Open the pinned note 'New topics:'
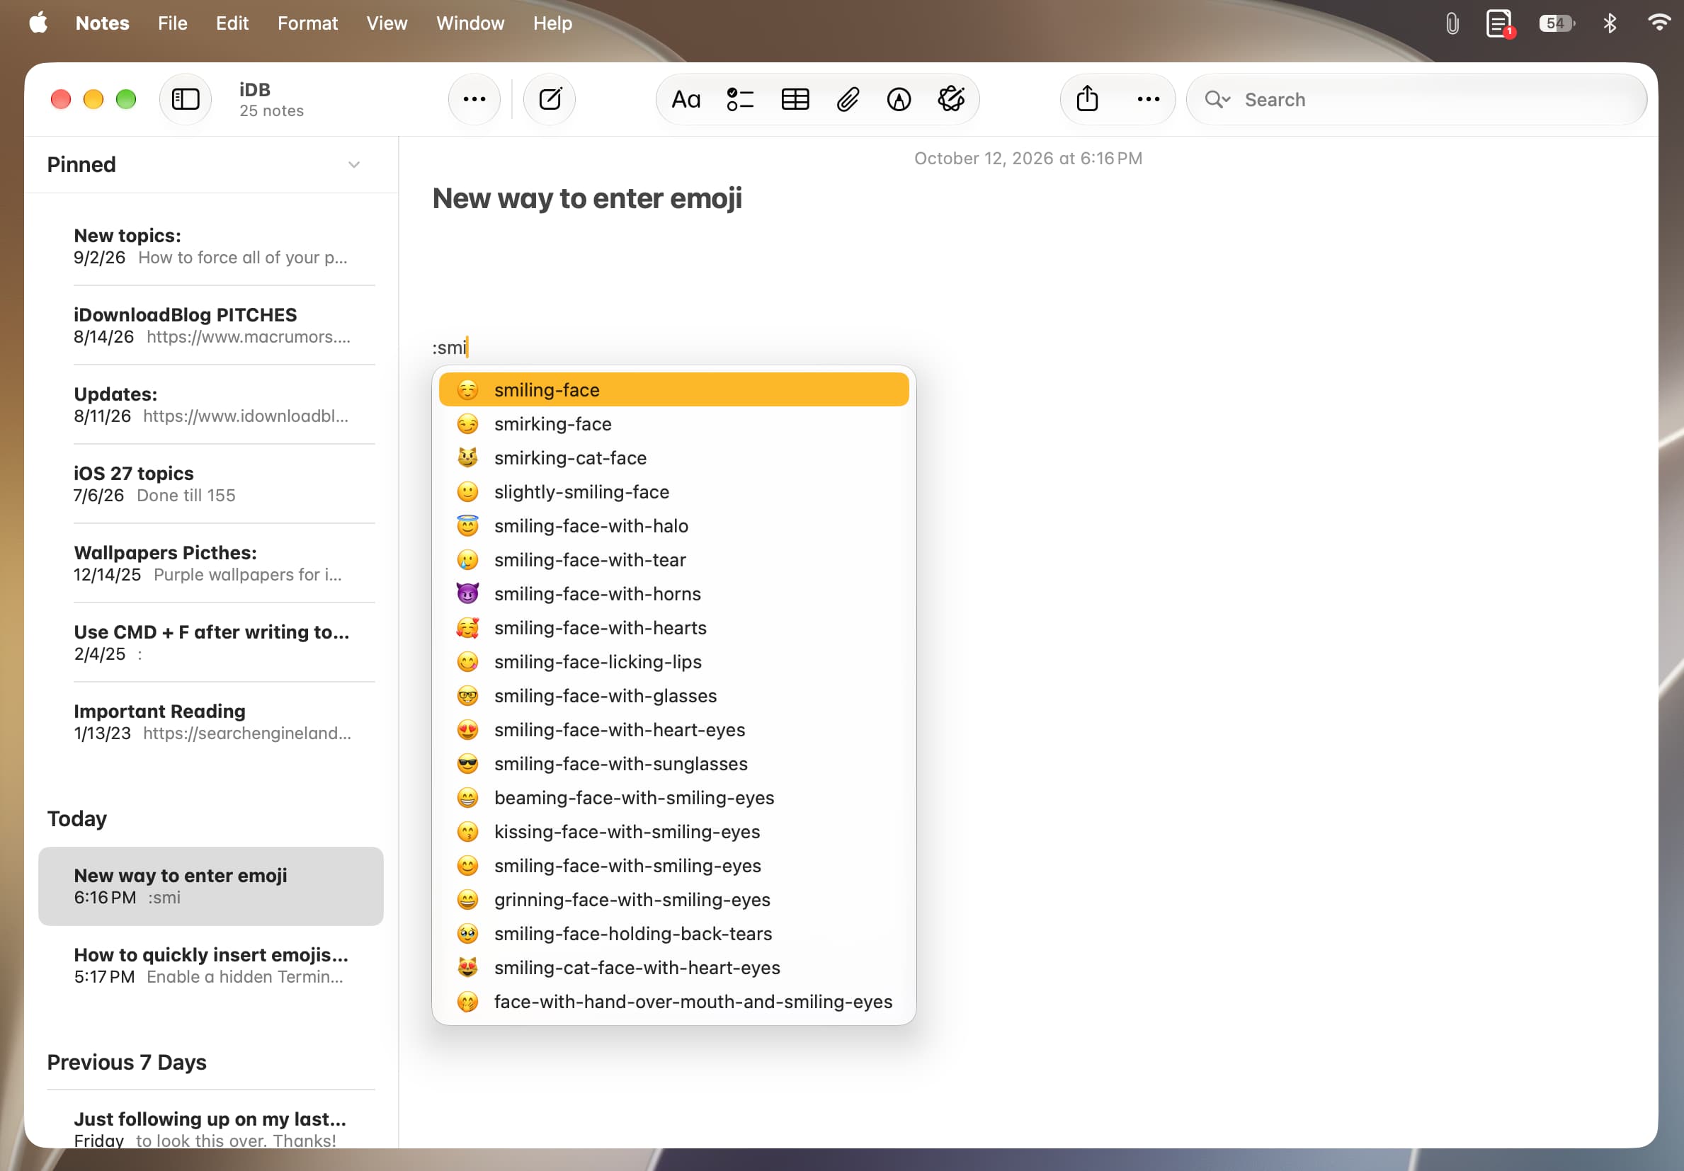The height and width of the screenshot is (1171, 1684). [210, 246]
